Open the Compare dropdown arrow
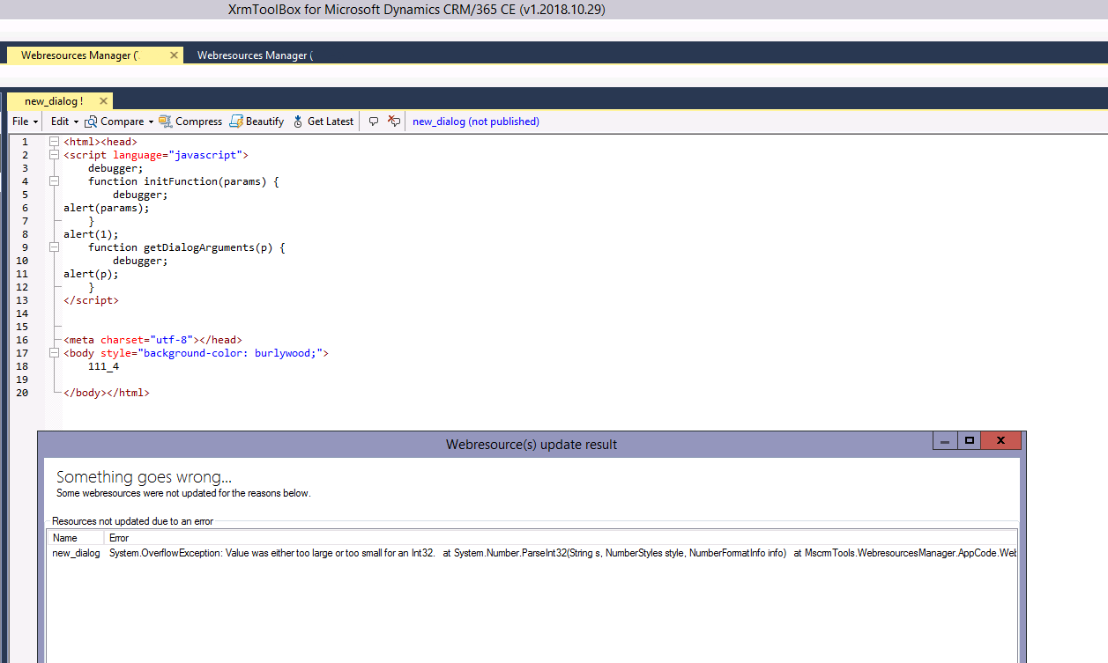 [x=150, y=122]
